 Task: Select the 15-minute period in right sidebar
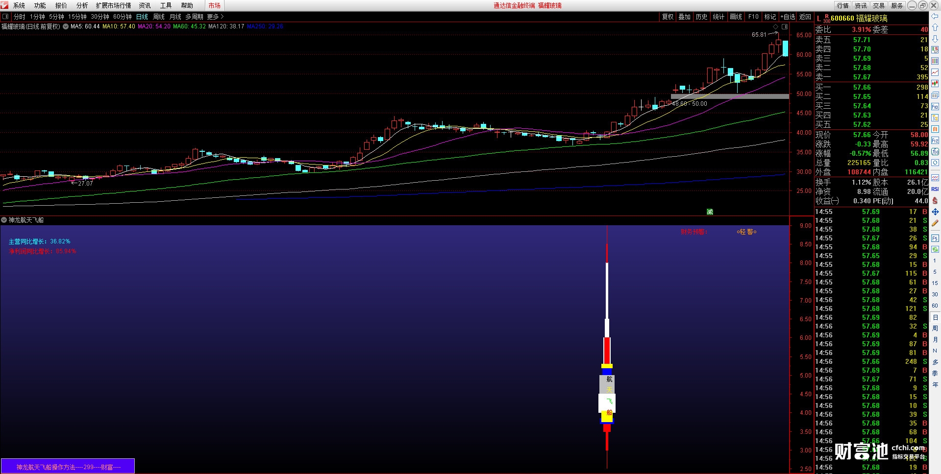pos(935,283)
